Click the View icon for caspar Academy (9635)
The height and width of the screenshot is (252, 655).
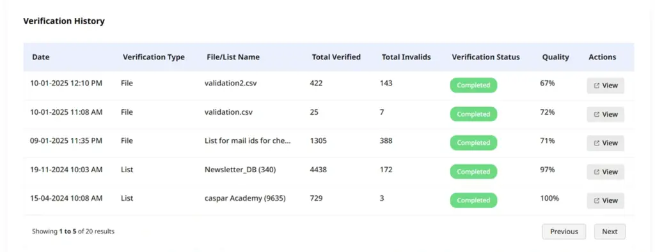[x=597, y=200]
